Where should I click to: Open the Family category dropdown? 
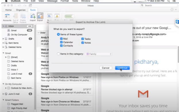point(99,54)
